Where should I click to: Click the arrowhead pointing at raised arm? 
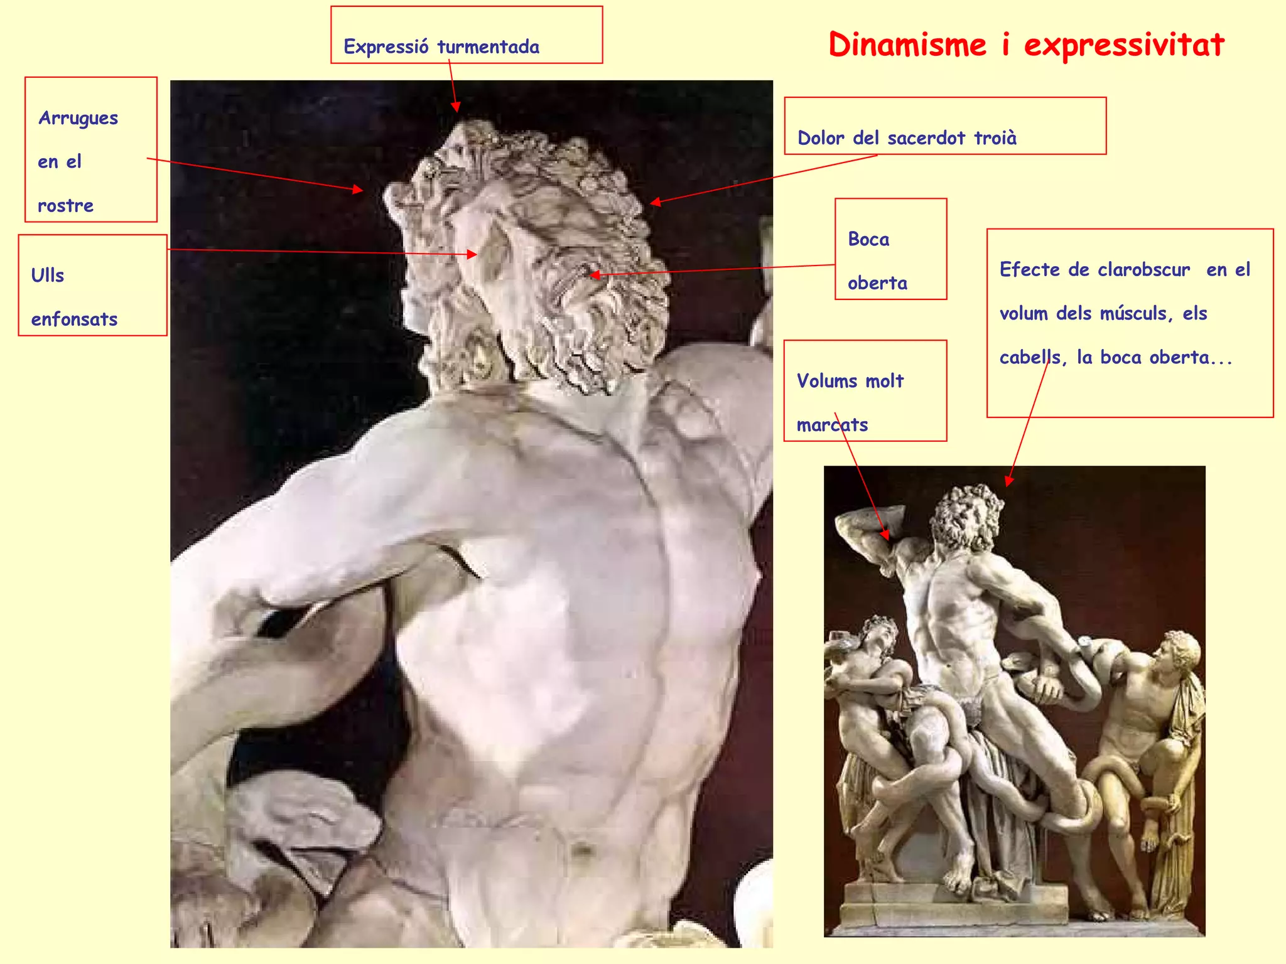pos(885,535)
